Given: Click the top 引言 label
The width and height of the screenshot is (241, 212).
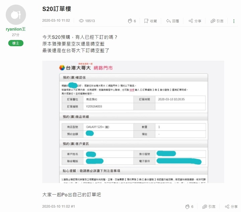Looking at the screenshot, I should point(220,21).
